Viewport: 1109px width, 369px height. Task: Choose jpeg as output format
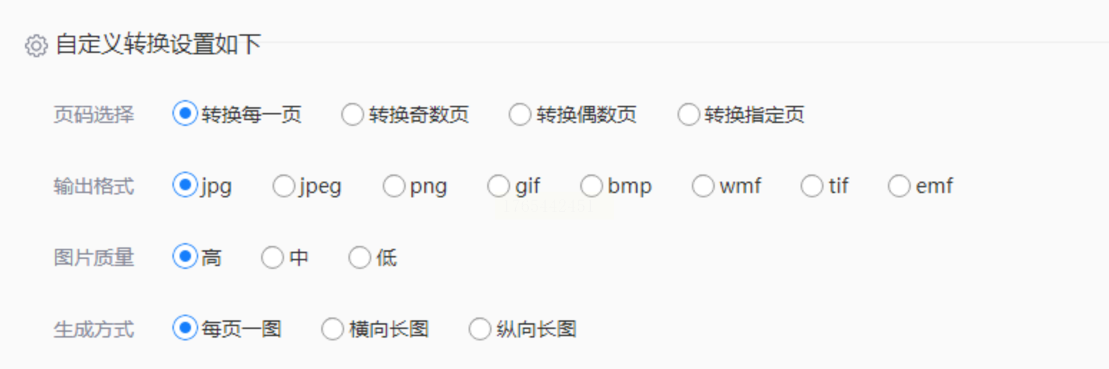[x=284, y=187]
